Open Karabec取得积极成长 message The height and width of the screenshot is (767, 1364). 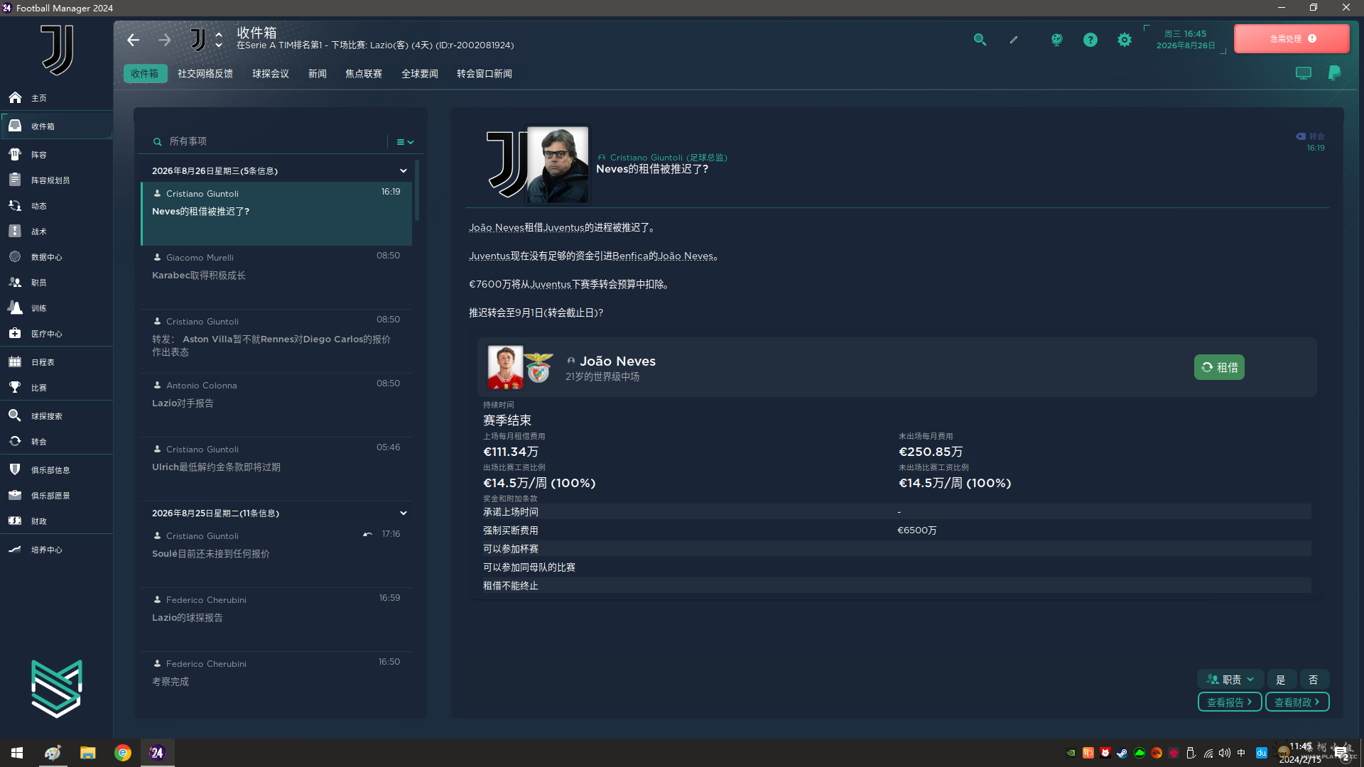click(x=276, y=277)
